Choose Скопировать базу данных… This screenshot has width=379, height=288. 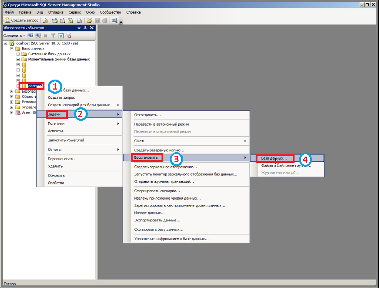[186, 230]
